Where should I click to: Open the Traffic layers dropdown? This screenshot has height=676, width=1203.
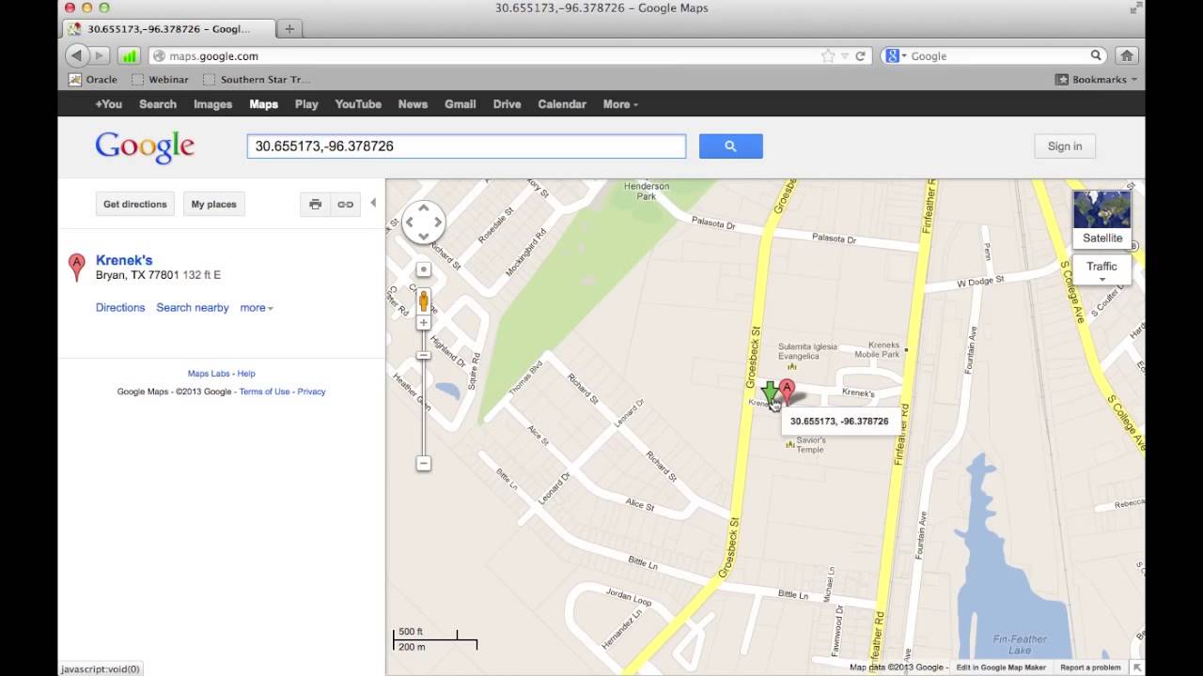[x=1102, y=269]
